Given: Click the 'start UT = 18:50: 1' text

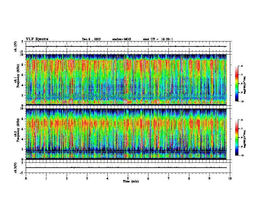Looking at the screenshot, I should pos(158,39).
